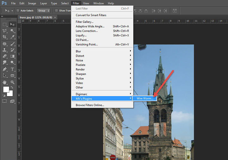Open the View menu

86,3
